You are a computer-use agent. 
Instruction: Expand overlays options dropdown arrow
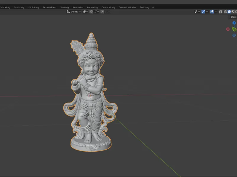pyautogui.click(x=216, y=12)
